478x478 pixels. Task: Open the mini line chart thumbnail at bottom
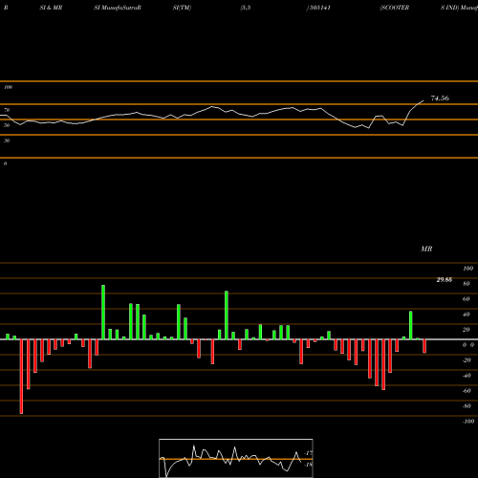(236, 458)
